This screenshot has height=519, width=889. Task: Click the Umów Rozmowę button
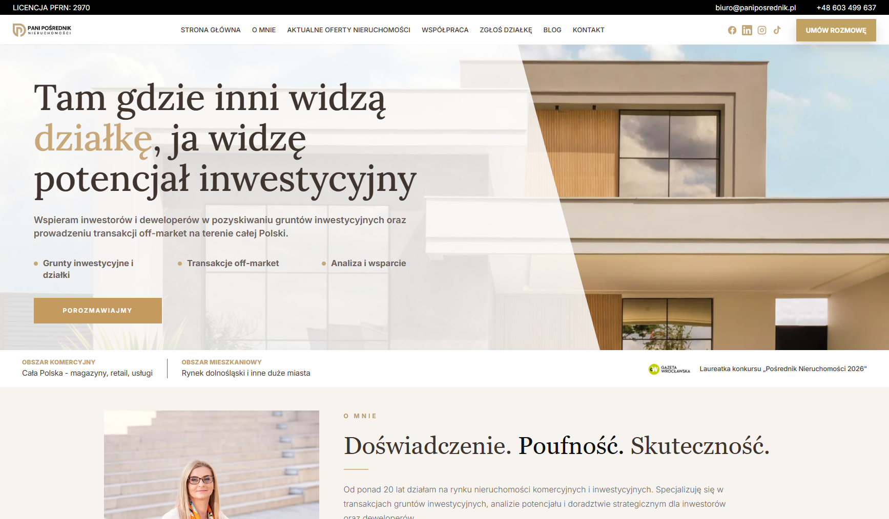point(836,30)
